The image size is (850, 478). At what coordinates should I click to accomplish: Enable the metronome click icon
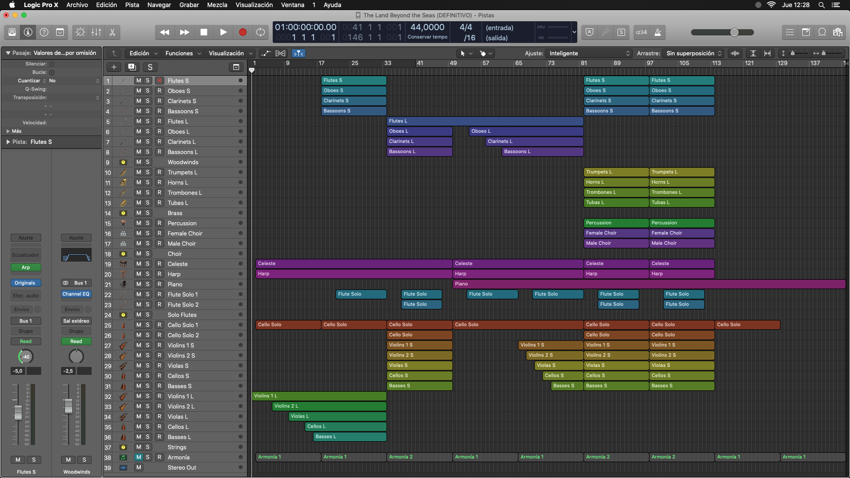[658, 32]
